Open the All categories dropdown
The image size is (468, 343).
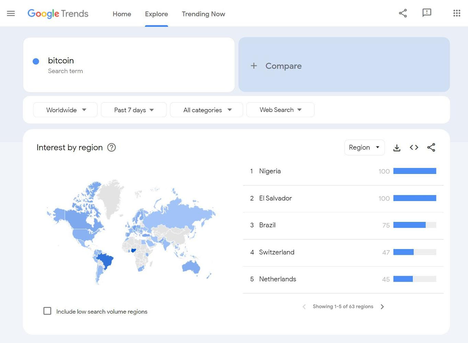tap(206, 110)
